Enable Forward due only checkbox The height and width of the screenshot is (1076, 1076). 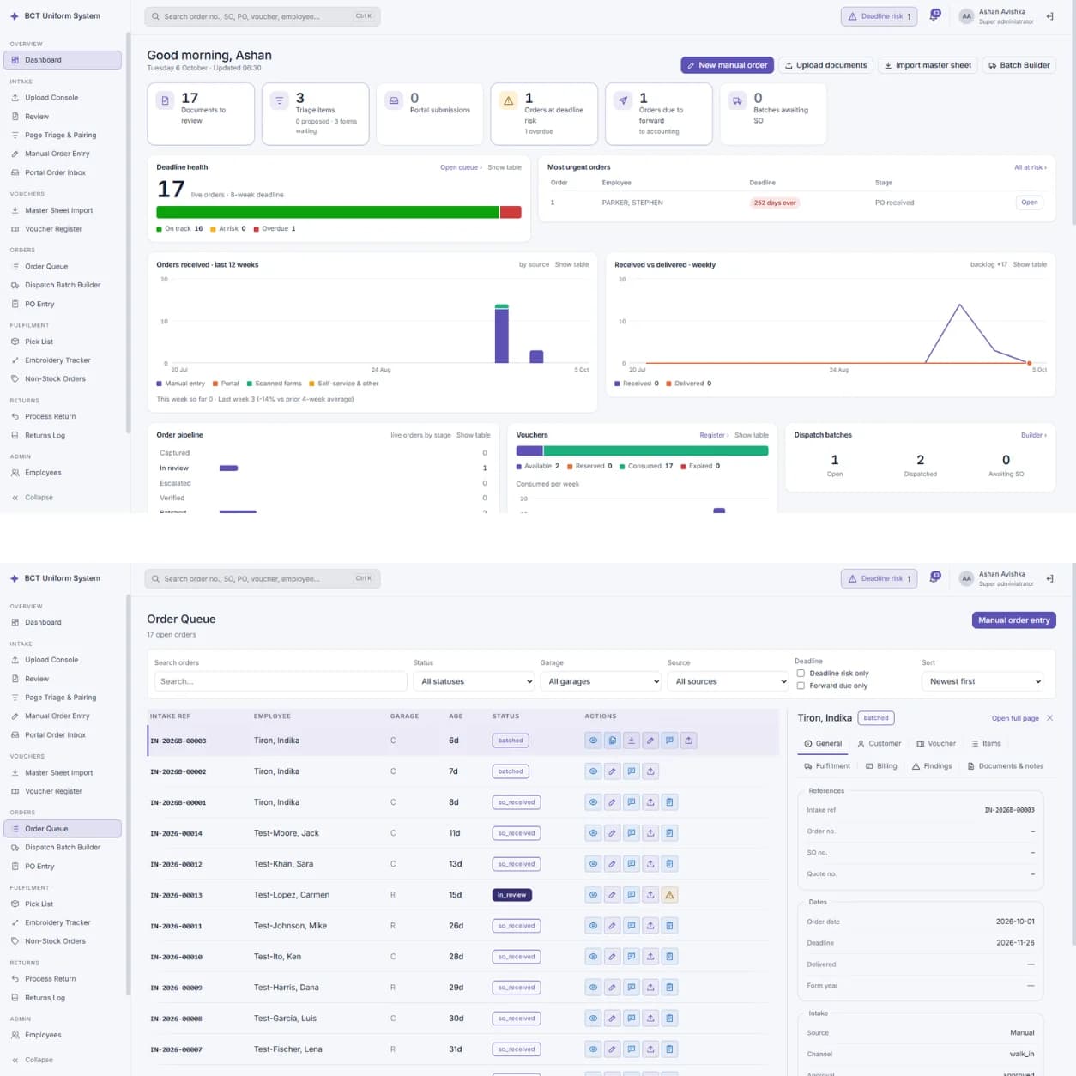pos(801,686)
